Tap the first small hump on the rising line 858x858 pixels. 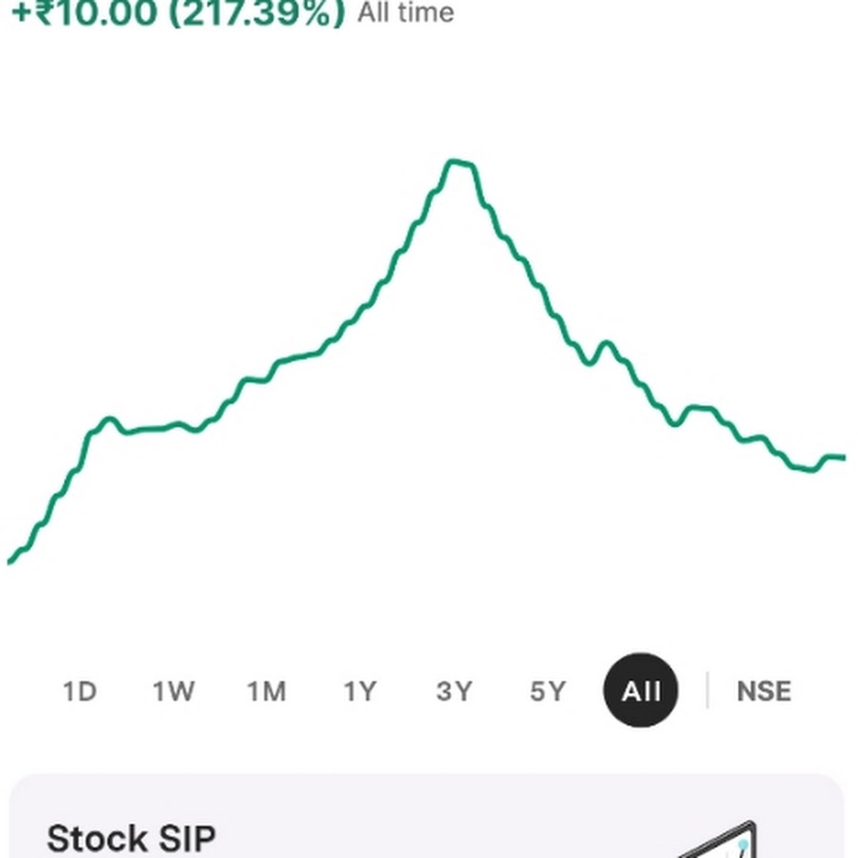point(110,420)
